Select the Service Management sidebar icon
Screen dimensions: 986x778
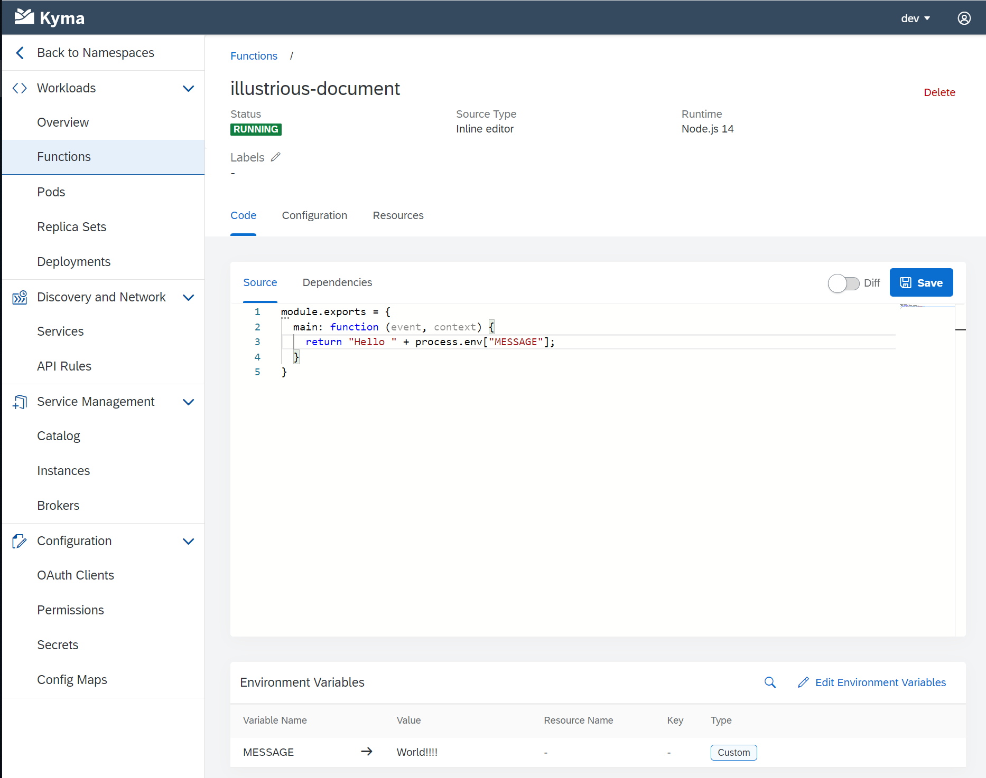(20, 402)
